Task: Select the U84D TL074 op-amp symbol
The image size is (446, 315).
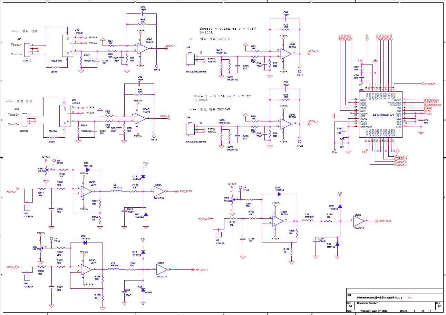Action: pyautogui.click(x=286, y=123)
